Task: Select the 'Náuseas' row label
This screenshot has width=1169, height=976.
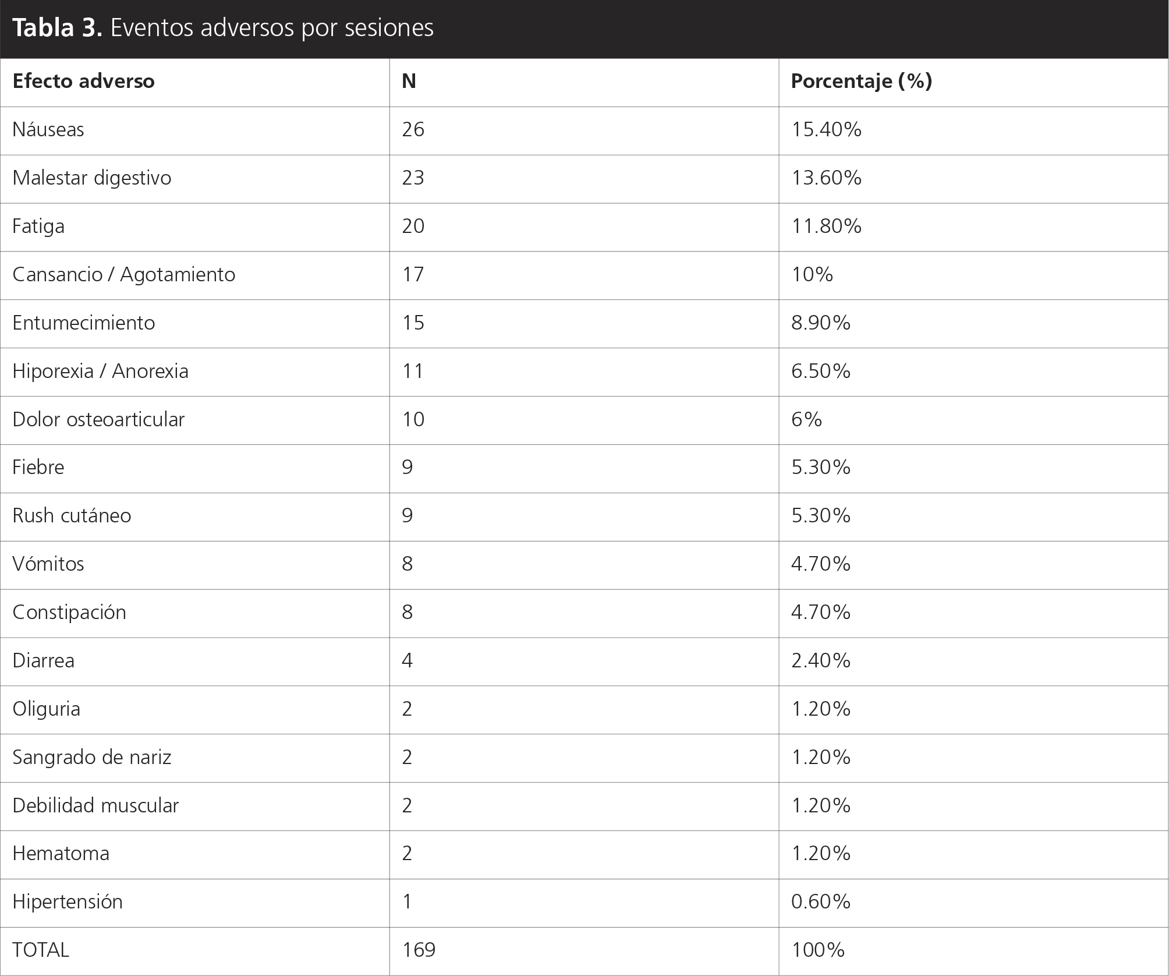Action: [48, 129]
